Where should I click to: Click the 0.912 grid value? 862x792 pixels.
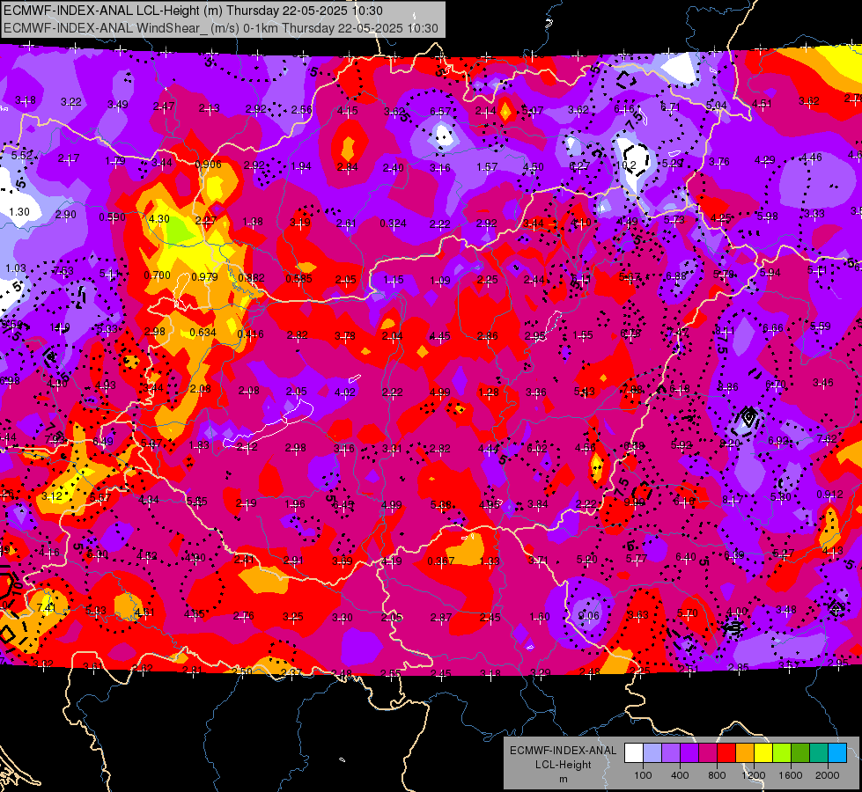[829, 494]
